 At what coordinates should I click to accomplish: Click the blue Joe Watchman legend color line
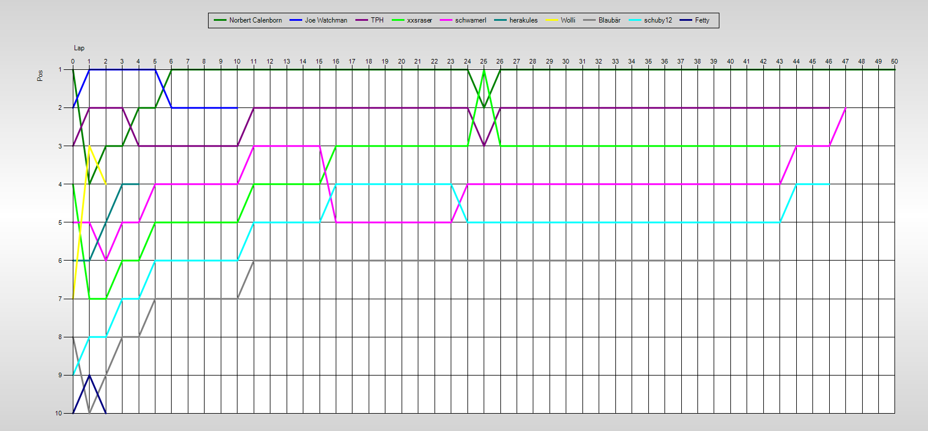296,20
